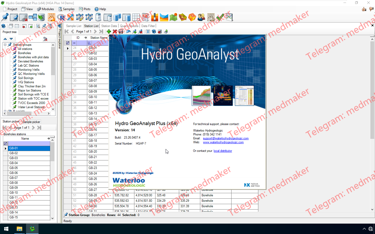Image resolution: width=375 pixels, height=234 pixels.
Task: Open the 'A' filter operator for Station Name
Action: (89, 43)
